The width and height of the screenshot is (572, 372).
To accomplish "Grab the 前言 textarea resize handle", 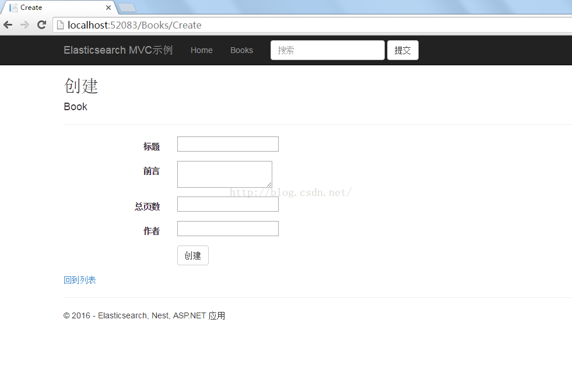I will point(269,184).
